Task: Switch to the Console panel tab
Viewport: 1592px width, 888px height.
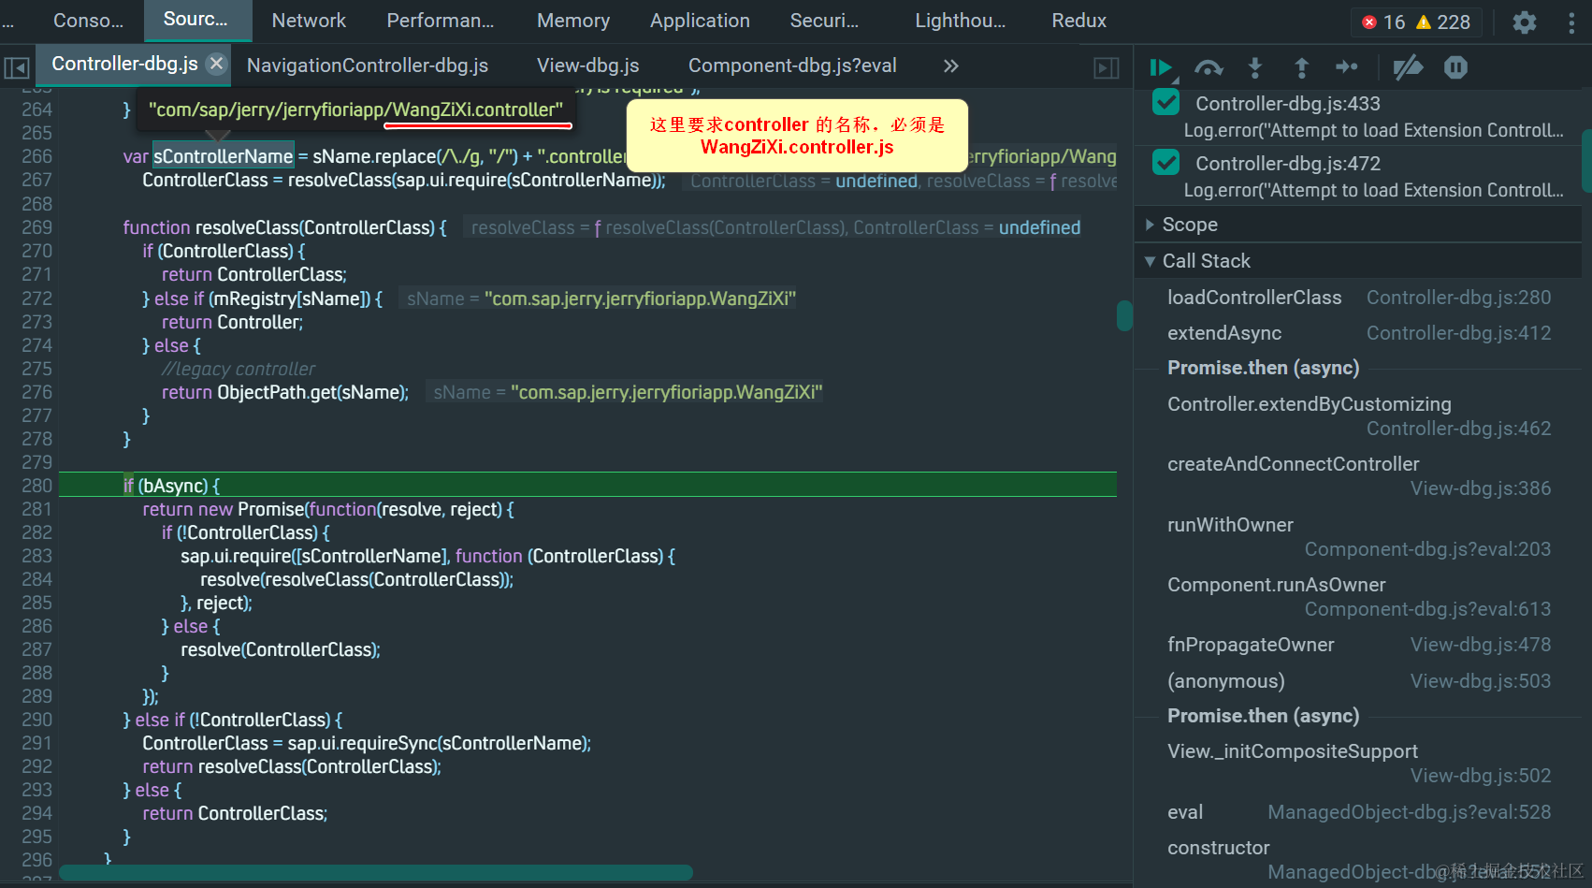Action: click(x=88, y=21)
